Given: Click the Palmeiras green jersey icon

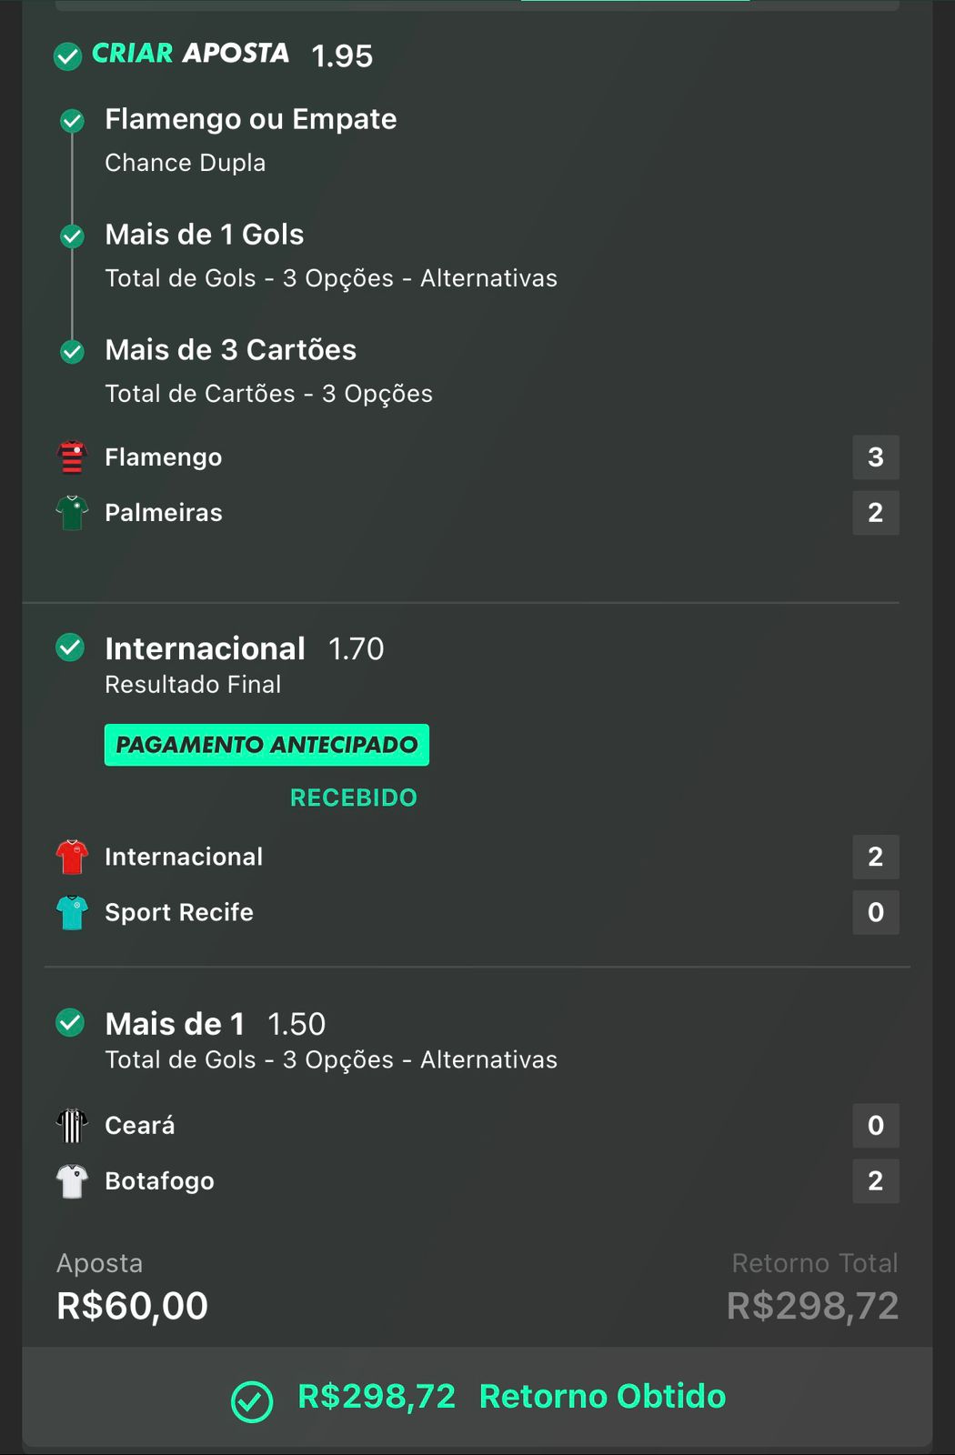Looking at the screenshot, I should 72,513.
